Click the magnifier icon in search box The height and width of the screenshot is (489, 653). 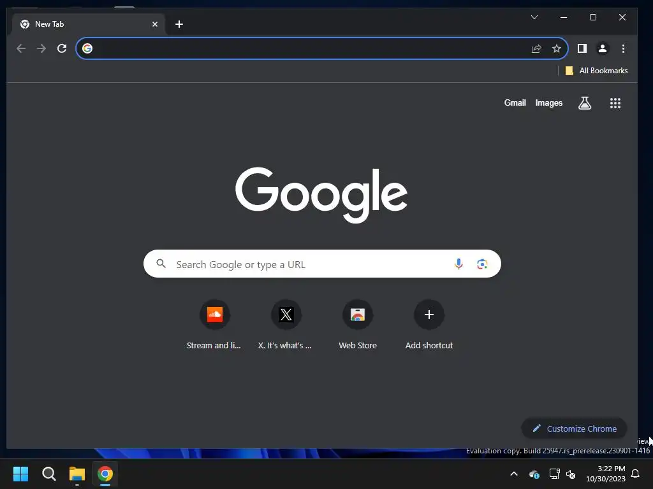point(161,264)
